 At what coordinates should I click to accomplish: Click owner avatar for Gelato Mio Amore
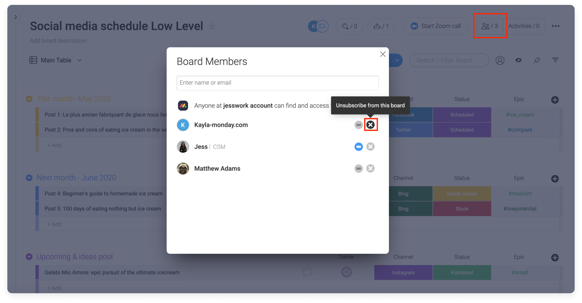(x=346, y=272)
